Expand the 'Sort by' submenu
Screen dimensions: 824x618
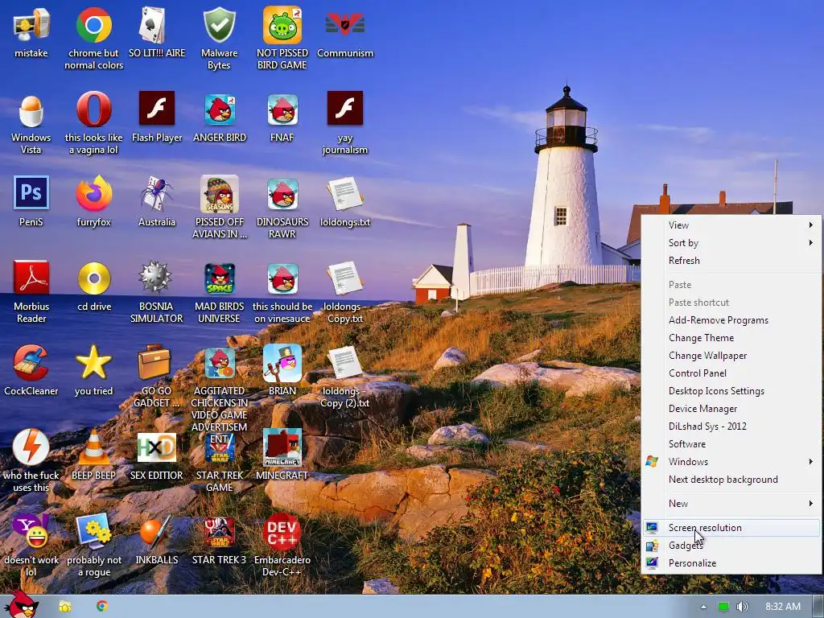coord(731,243)
